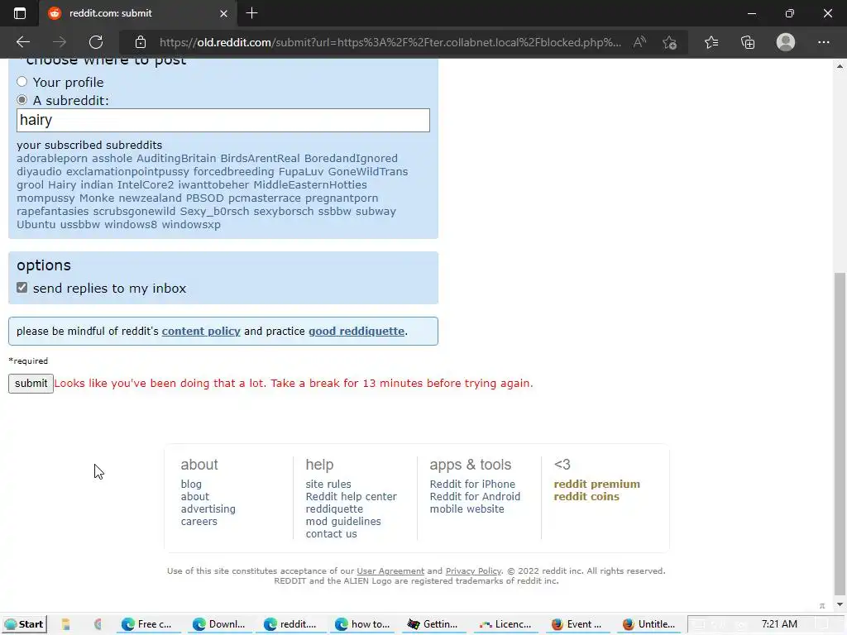Screen dimensions: 847x635
Task: Select the A subreddit radio option
Action: (22, 100)
